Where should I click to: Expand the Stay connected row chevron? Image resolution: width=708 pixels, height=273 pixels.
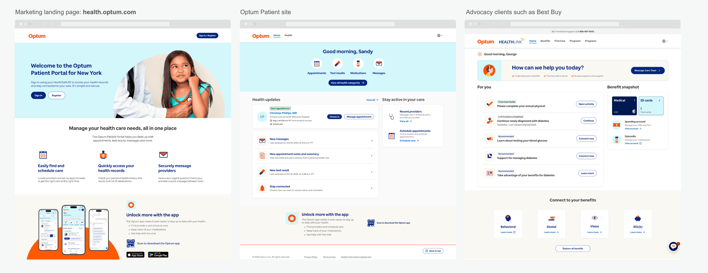pos(372,188)
